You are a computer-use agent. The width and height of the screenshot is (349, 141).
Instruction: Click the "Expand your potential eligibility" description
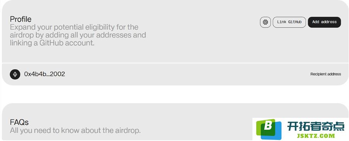(74, 27)
